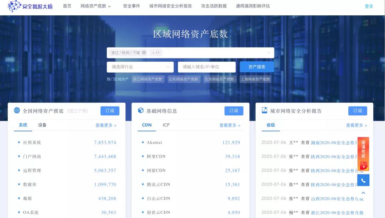Open the 攻击活跃数据 menu item
The width and height of the screenshot is (385, 218).
tap(214, 6)
